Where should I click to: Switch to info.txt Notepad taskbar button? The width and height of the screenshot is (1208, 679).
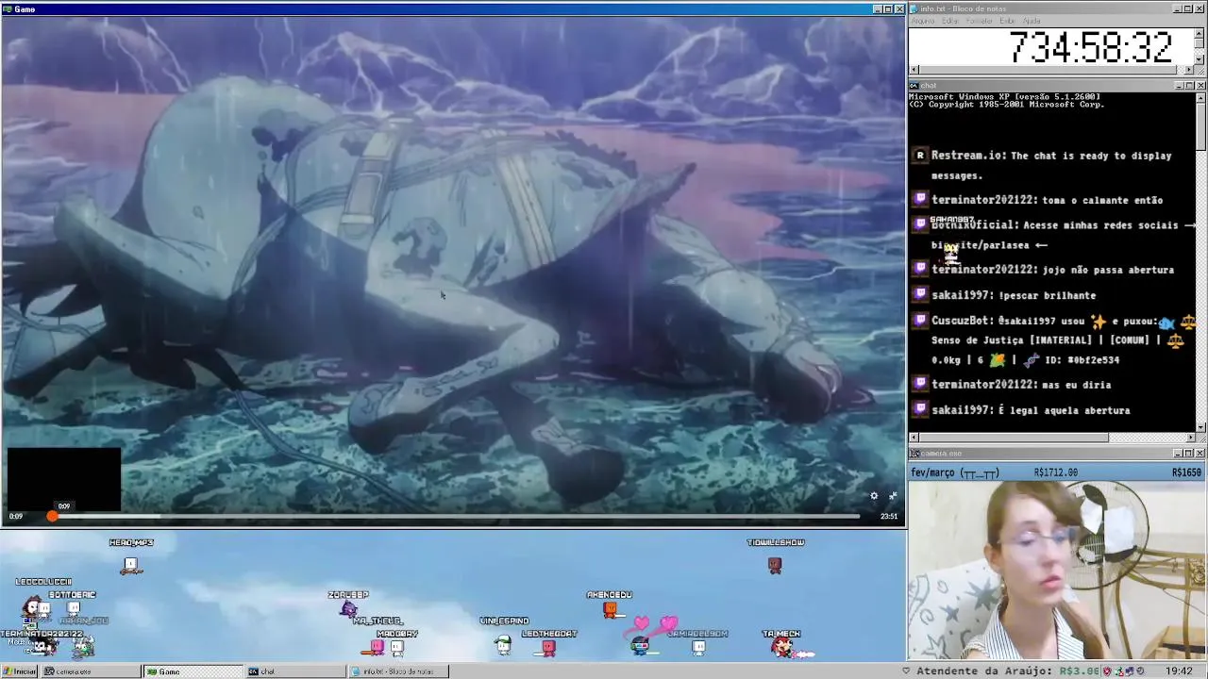pyautogui.click(x=398, y=671)
